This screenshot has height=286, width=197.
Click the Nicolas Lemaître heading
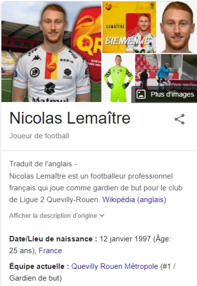[x=70, y=118]
